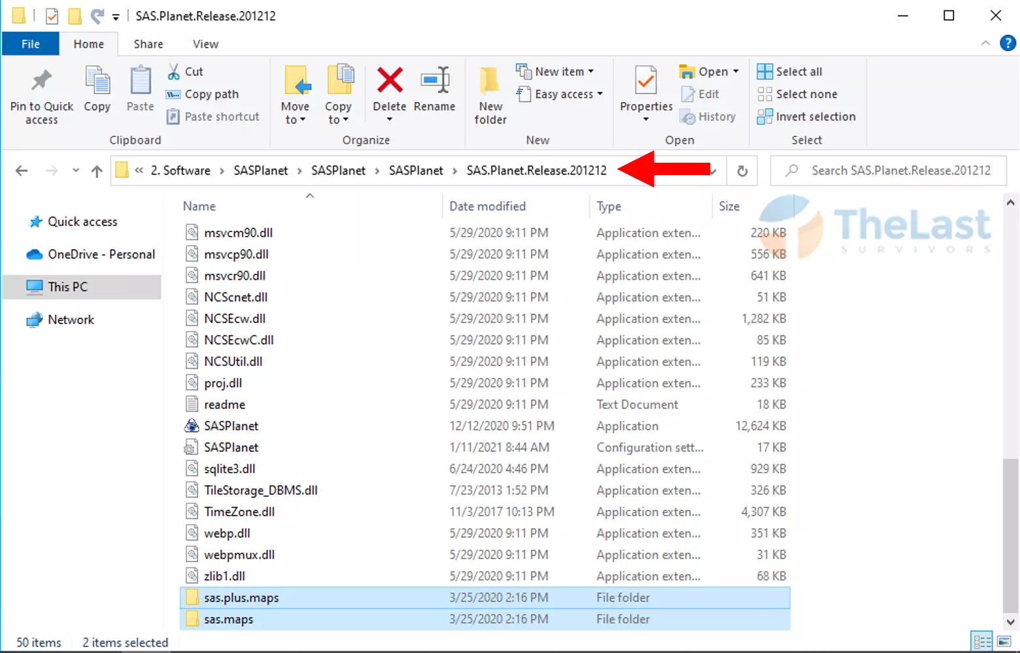Viewport: 1020px width, 653px height.
Task: Click Invert selection in ribbon
Action: pyautogui.click(x=806, y=116)
